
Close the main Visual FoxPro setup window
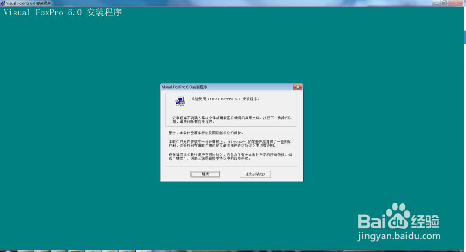[x=456, y=3]
